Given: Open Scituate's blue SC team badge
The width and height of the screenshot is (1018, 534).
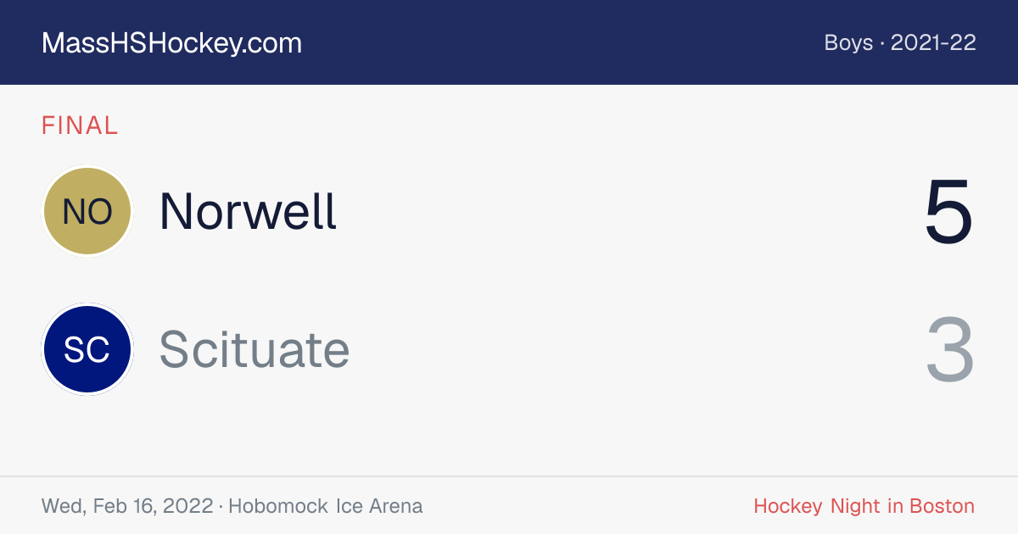Looking at the screenshot, I should click(87, 349).
